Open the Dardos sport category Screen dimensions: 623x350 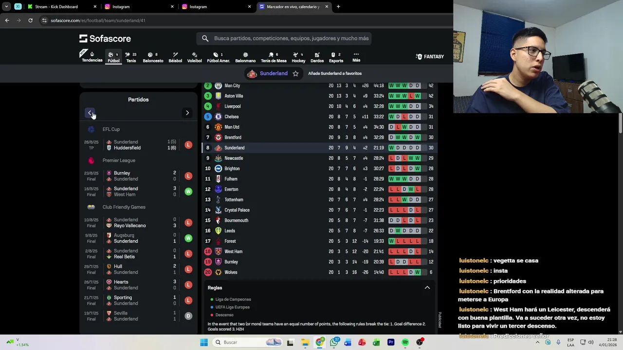point(317,57)
